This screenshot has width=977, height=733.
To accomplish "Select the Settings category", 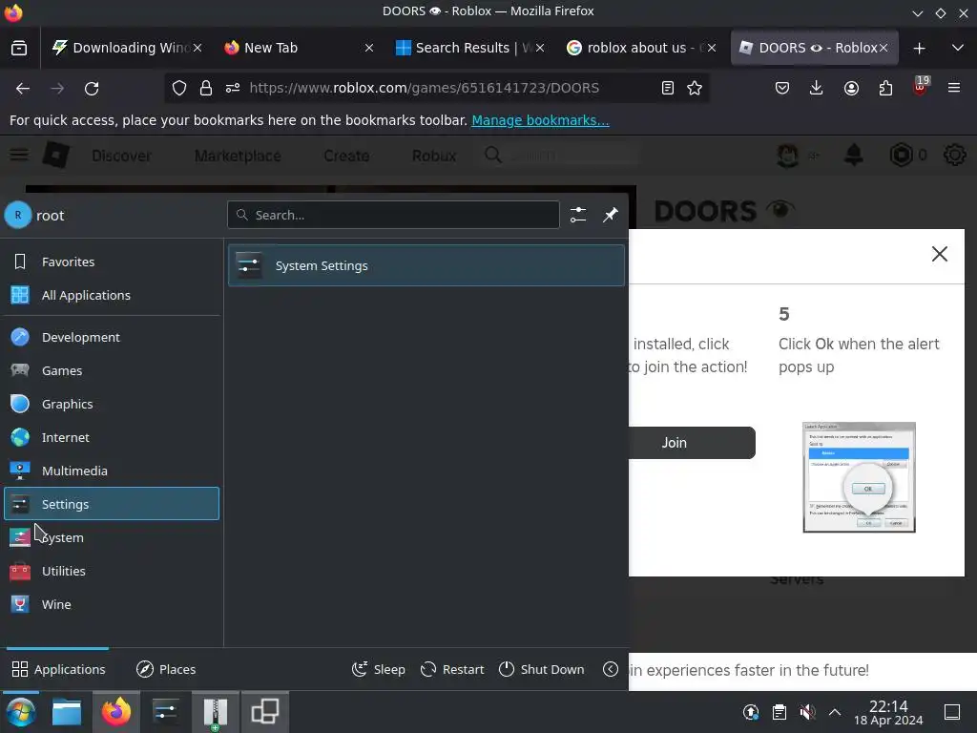I will point(112,504).
